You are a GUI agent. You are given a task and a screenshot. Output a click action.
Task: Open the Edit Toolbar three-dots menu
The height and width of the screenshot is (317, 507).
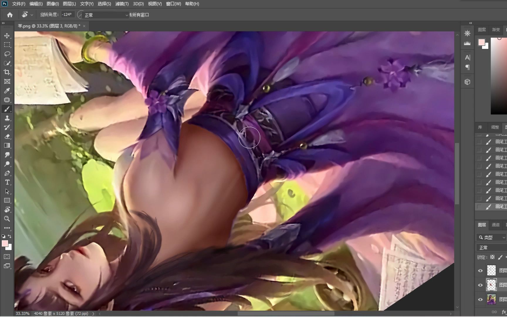pos(7,228)
